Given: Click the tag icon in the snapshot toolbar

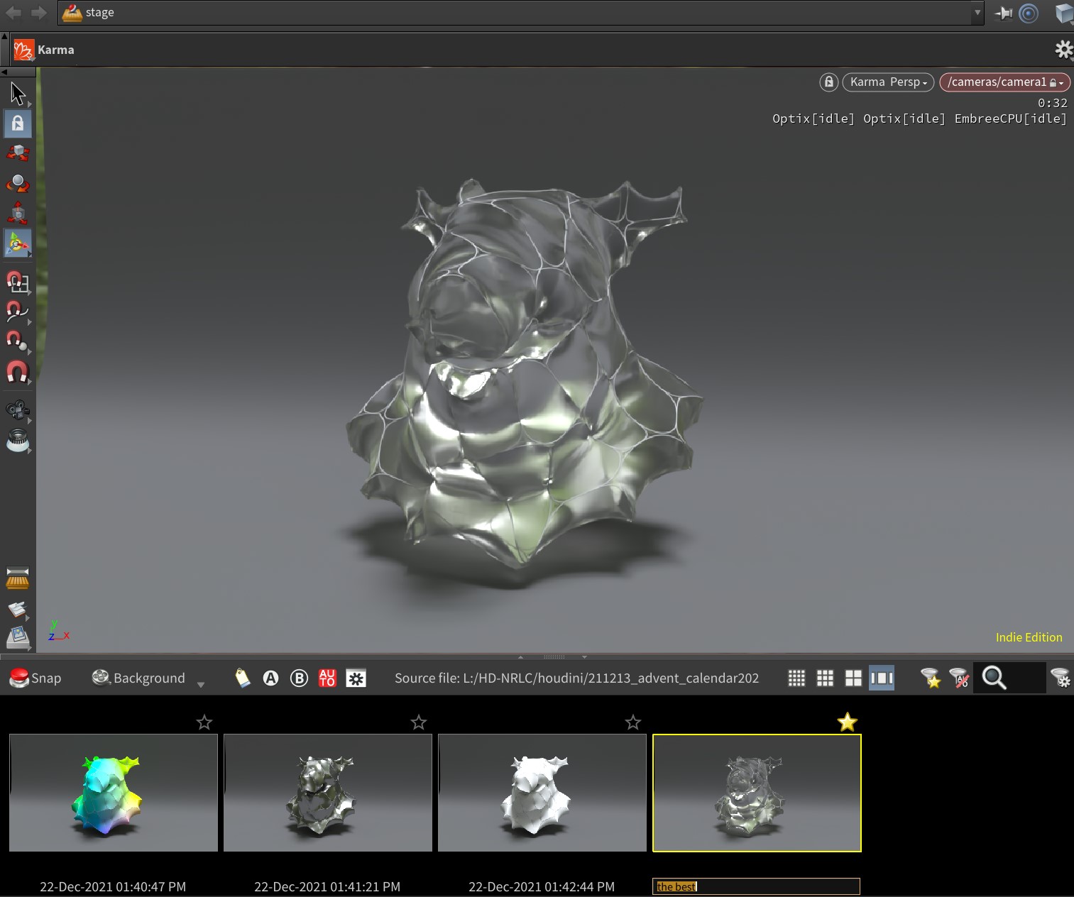Looking at the screenshot, I should (x=242, y=678).
